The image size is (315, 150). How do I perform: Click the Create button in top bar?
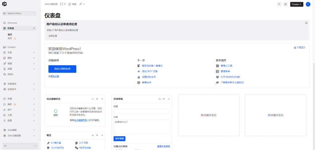point(297,4)
